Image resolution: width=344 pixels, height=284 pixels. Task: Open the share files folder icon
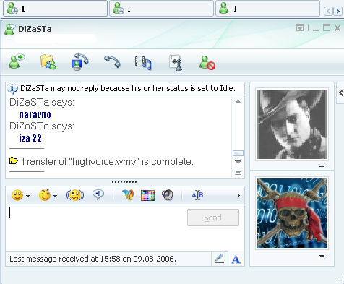point(48,62)
